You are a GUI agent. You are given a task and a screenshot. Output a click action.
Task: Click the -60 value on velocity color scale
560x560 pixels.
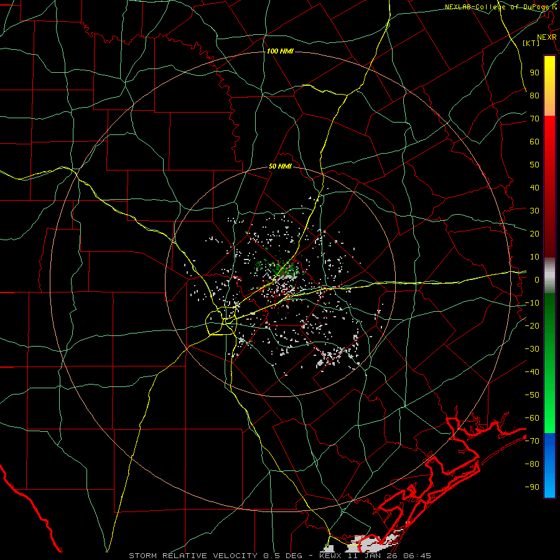pos(532,418)
